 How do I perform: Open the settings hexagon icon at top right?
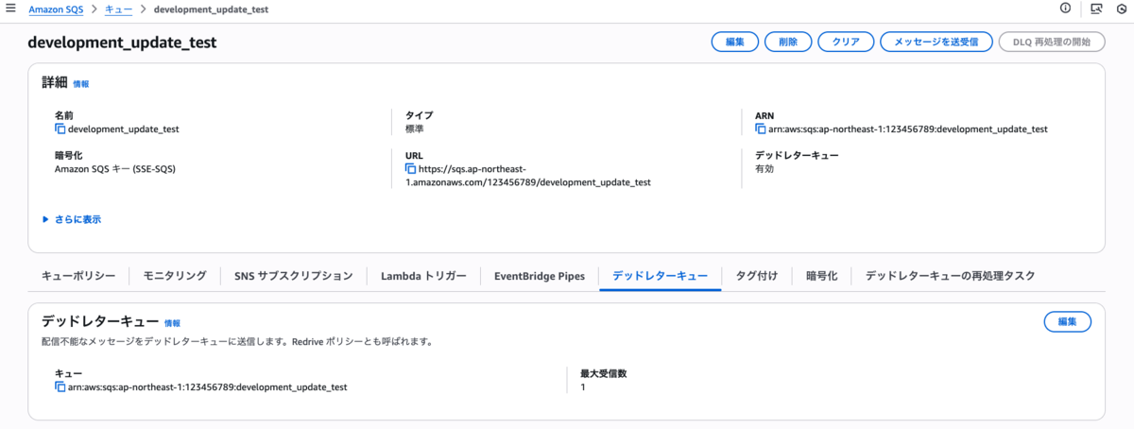[1121, 9]
